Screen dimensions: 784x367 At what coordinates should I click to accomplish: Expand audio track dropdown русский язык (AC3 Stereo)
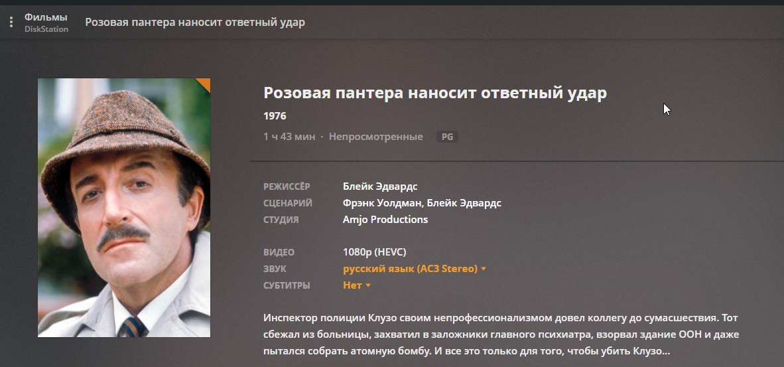(415, 269)
